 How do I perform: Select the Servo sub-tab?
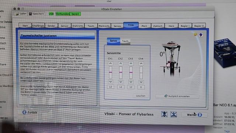pos(114,41)
